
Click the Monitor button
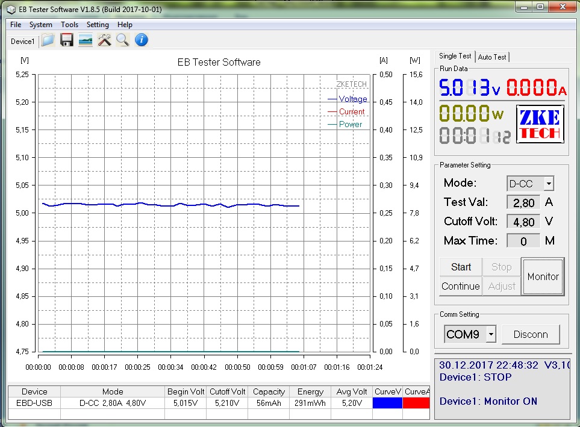coord(543,276)
